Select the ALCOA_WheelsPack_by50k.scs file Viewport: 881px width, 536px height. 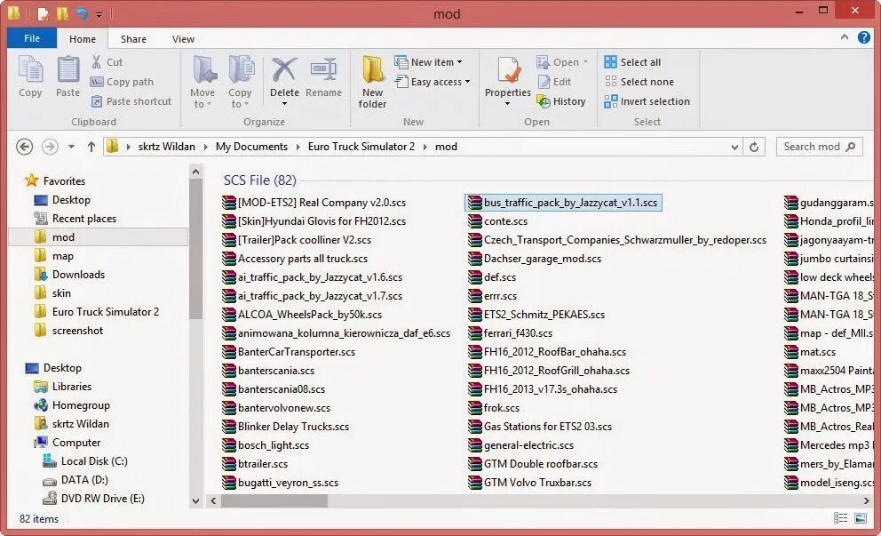pos(302,315)
